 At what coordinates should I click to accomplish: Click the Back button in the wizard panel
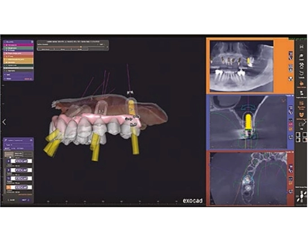click(x=11, y=200)
